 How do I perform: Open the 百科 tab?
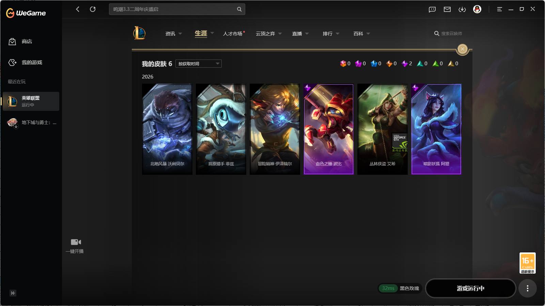[358, 34]
